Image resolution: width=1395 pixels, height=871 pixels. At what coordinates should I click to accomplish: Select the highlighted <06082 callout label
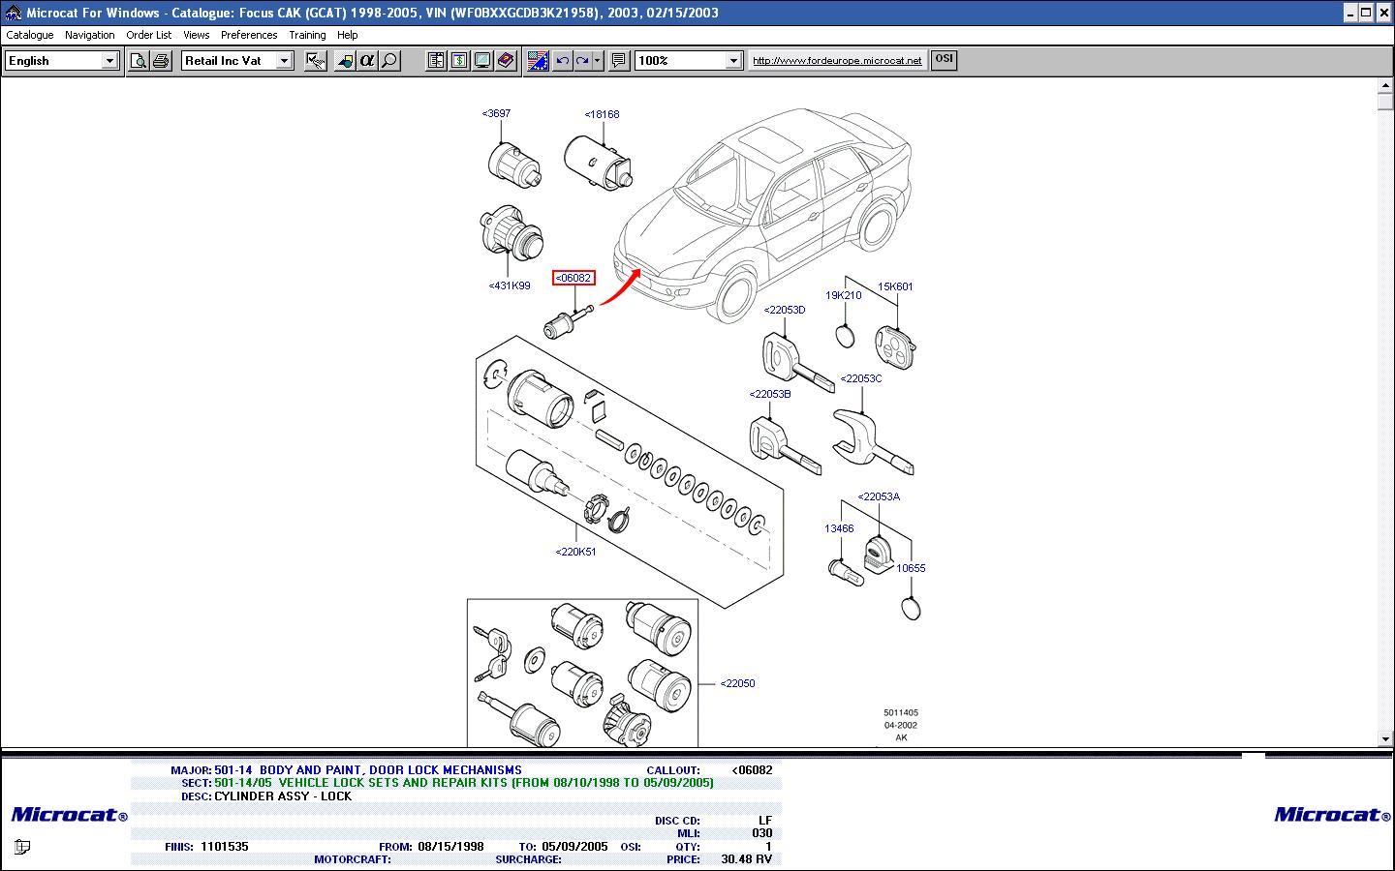[x=573, y=278]
